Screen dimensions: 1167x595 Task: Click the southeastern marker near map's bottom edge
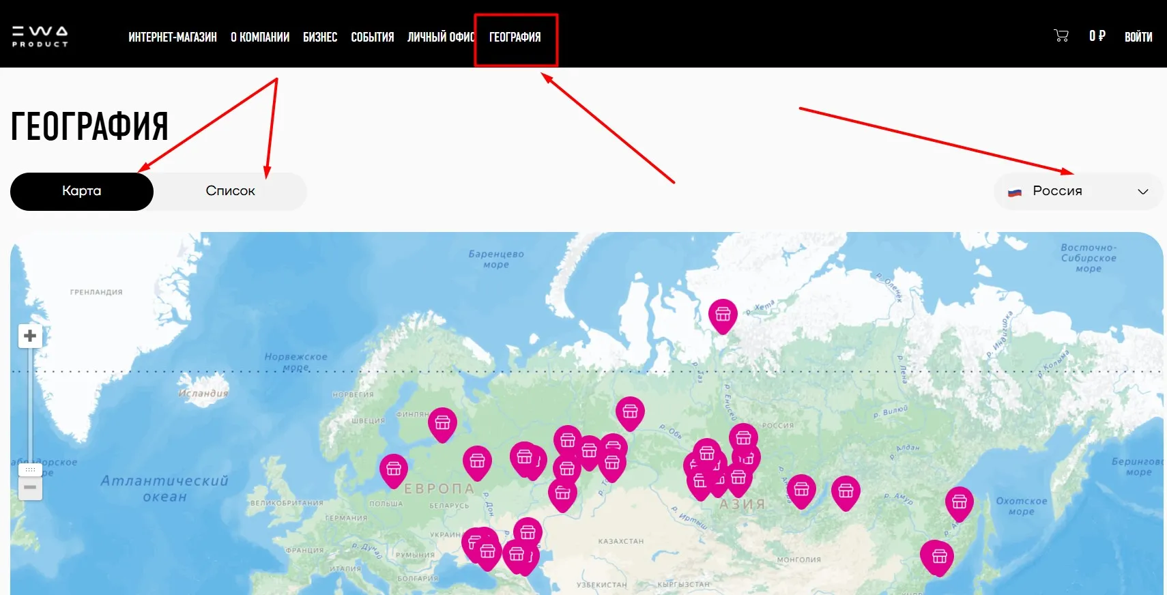[x=939, y=557]
